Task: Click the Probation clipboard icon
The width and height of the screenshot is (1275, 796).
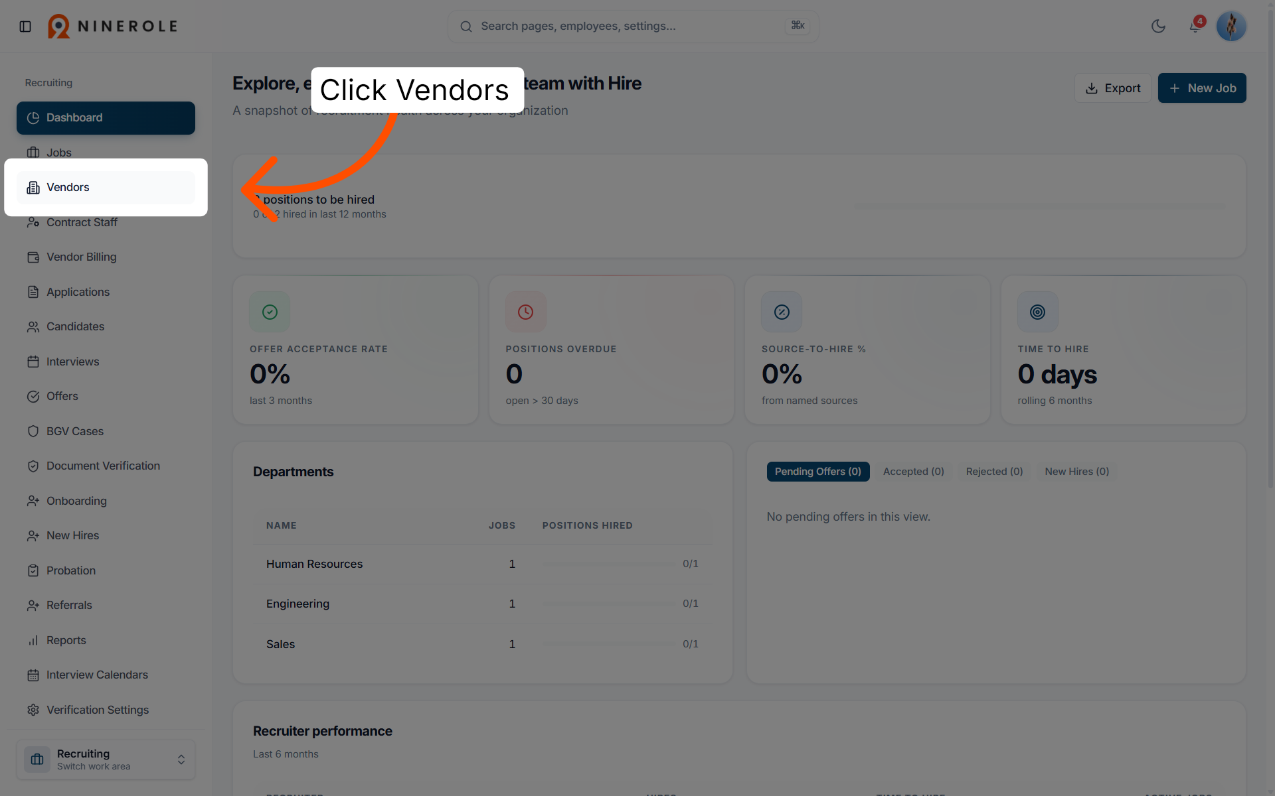Action: (33, 570)
